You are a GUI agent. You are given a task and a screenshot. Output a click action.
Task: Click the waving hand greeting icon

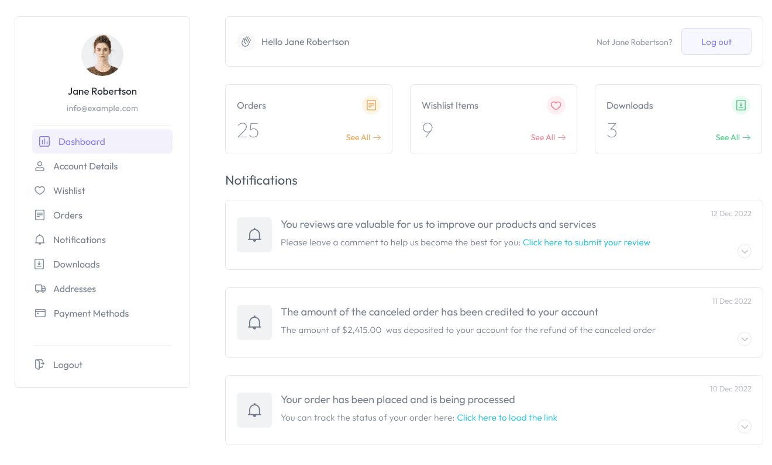[246, 41]
